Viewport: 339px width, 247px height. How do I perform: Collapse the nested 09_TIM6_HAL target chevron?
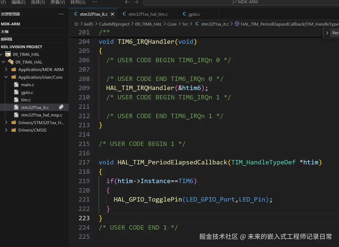pos(3,62)
